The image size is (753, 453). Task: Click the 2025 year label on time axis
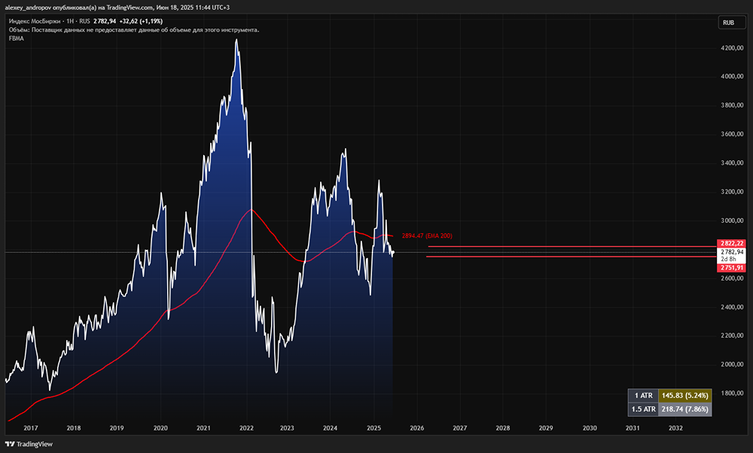tap(373, 428)
